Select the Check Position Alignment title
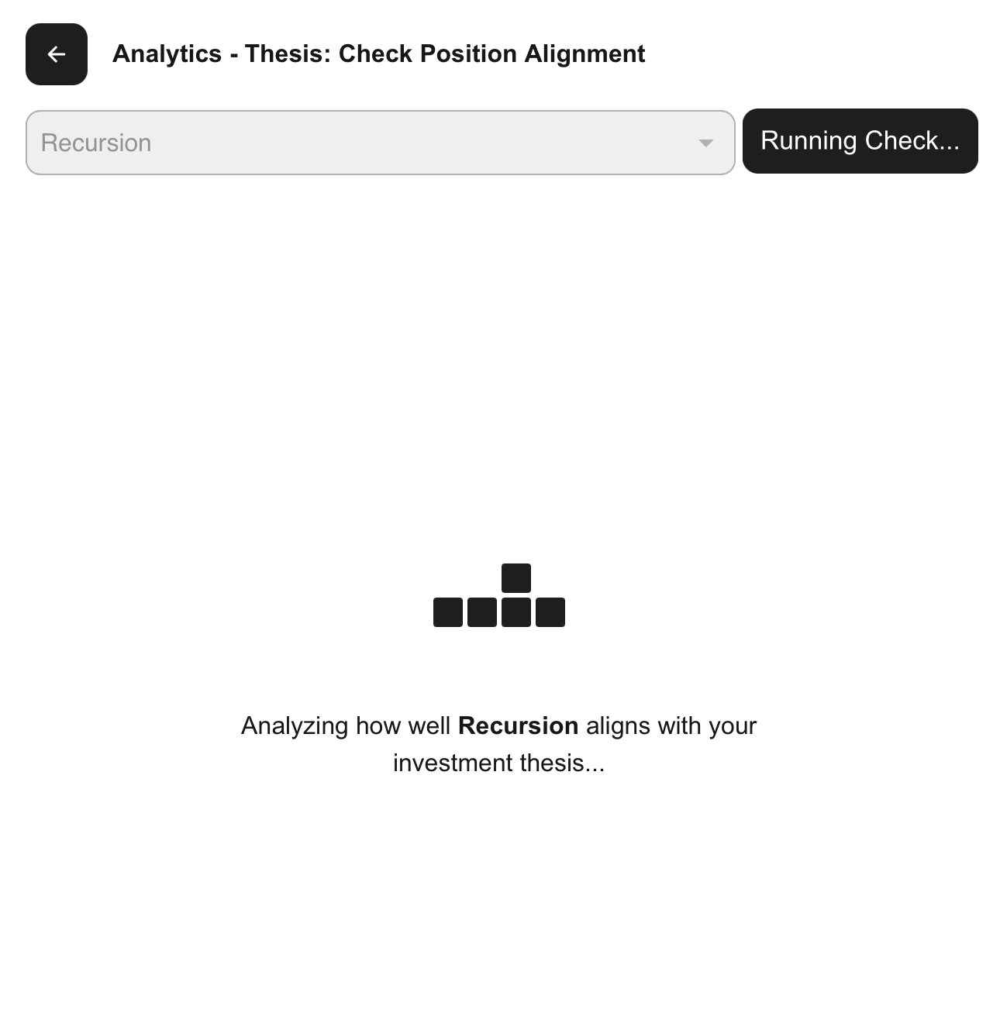The width and height of the screenshot is (1000, 1013). coord(491,54)
